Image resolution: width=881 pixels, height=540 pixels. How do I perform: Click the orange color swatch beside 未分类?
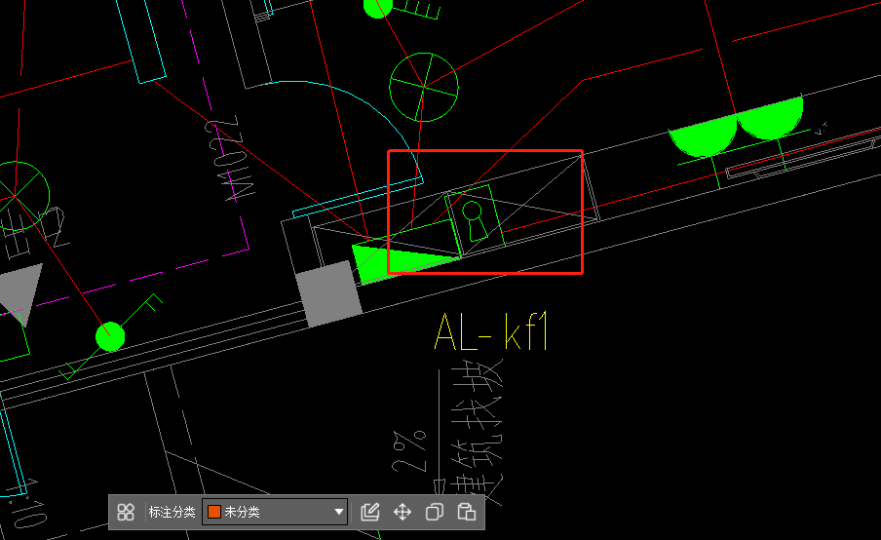[x=214, y=512]
